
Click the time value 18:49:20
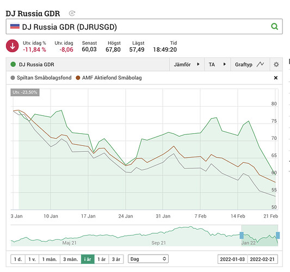165,50
